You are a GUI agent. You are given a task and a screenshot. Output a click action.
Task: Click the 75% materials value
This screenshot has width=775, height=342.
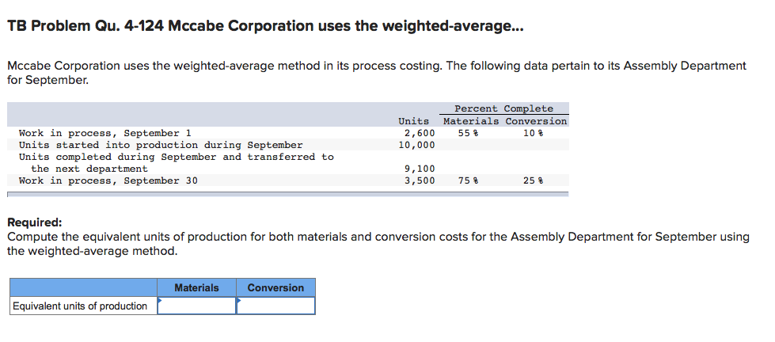click(x=468, y=180)
